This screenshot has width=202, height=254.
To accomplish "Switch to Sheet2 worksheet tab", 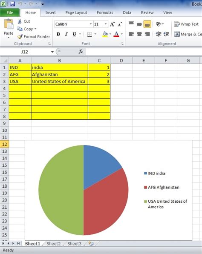I will [x=53, y=244].
